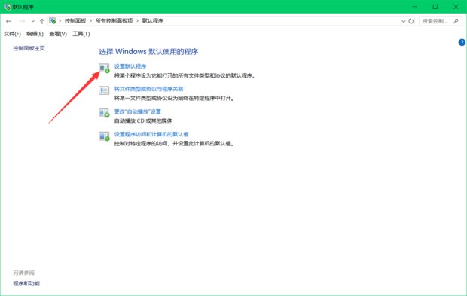Viewport: 467px width, 296px height.
Task: Go back with the left arrow
Action: (x=8, y=21)
